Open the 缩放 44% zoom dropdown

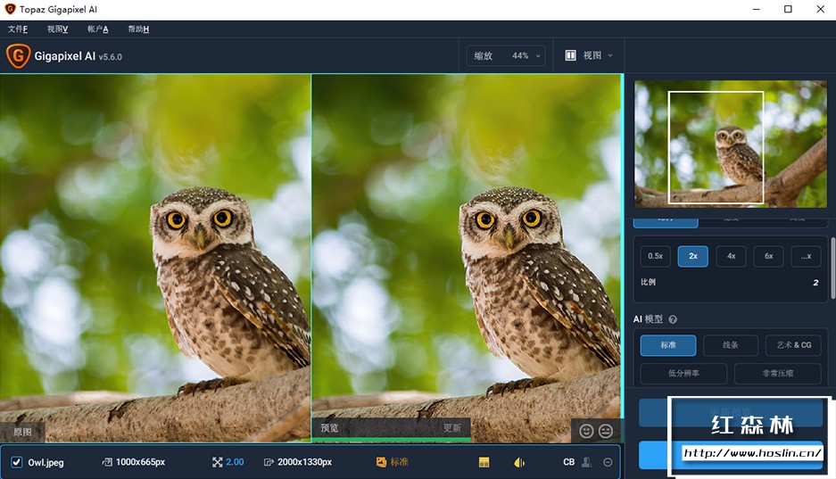(x=507, y=55)
